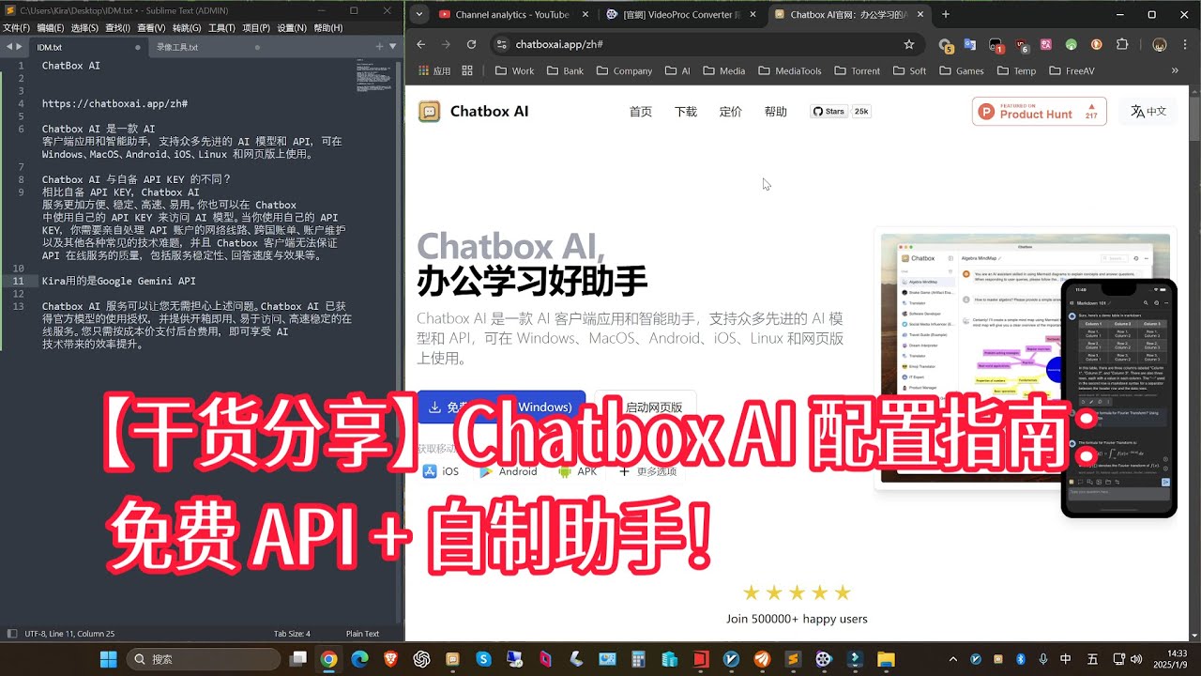1201x676 pixels.
Task: Click the Windows taskbar search box
Action: click(x=202, y=659)
